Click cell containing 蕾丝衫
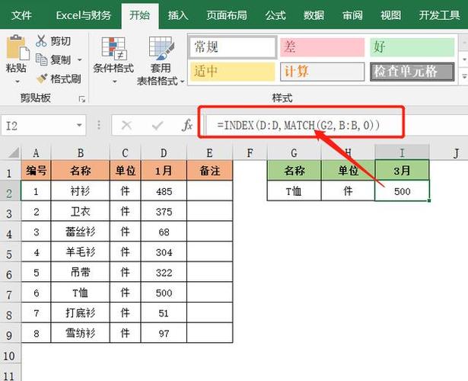The width and height of the screenshot is (468, 381). (x=81, y=232)
